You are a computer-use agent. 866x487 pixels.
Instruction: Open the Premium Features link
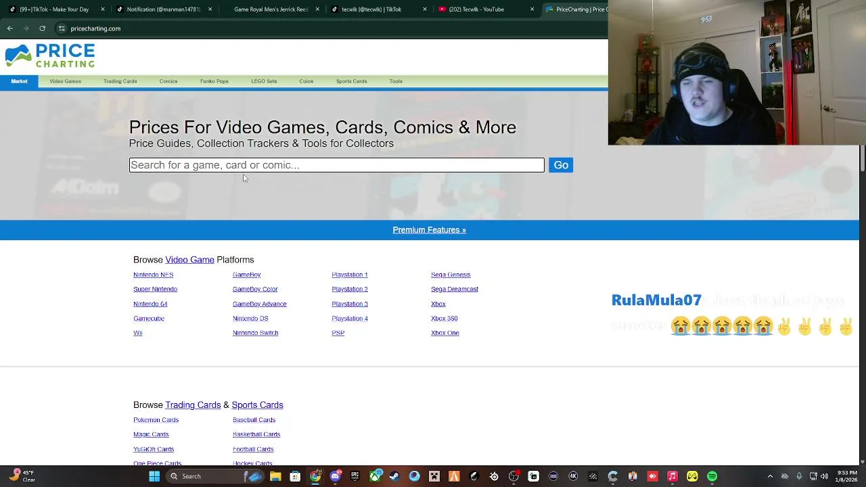[429, 230]
